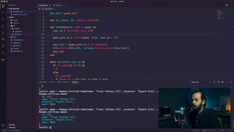This screenshot has width=234, height=132.
Task: Kill the terminal with trash icon
Action: pos(223,82)
